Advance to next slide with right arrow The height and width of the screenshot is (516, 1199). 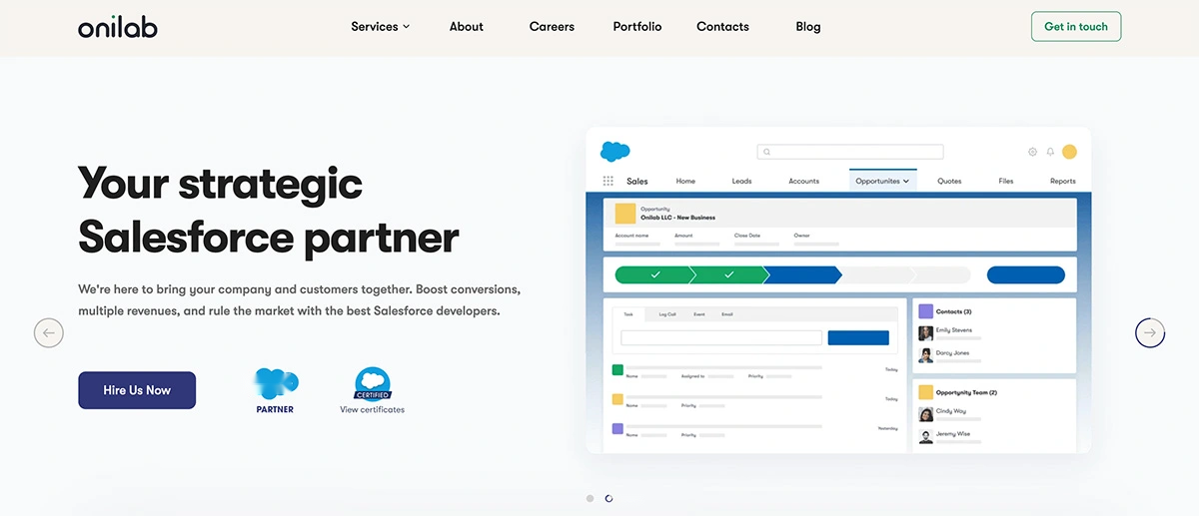coord(1150,332)
